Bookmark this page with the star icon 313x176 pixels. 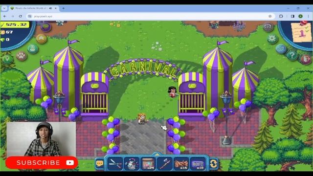coord(270,16)
